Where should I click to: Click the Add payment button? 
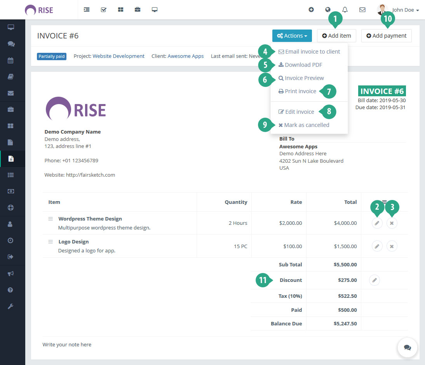click(x=386, y=35)
